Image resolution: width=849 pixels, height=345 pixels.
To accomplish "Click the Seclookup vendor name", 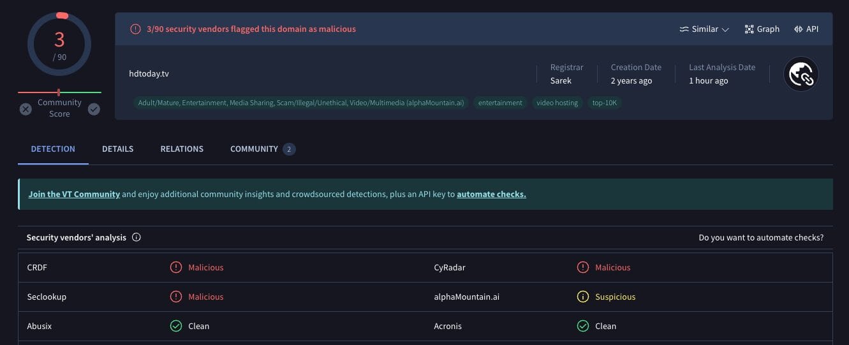I will coord(47,297).
